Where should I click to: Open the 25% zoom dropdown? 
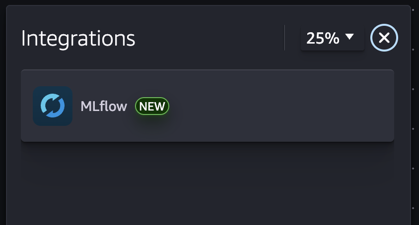point(332,38)
